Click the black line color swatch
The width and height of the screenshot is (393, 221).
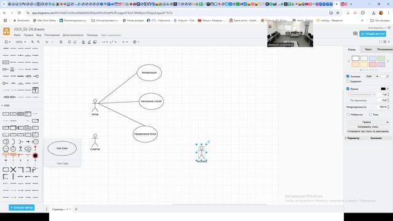(x=383, y=88)
